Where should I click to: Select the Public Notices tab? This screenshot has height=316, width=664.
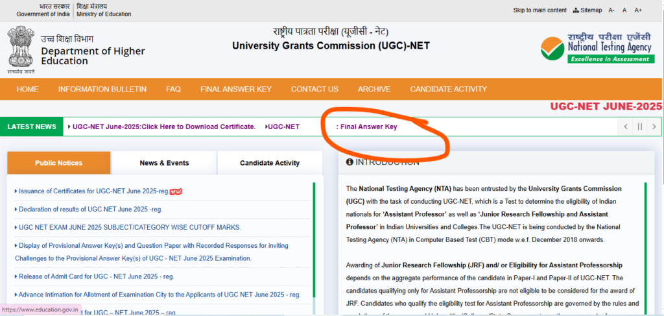58,163
